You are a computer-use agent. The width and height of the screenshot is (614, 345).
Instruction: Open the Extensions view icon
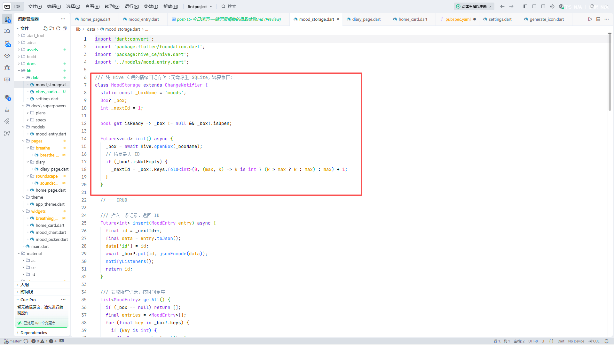coord(7,97)
